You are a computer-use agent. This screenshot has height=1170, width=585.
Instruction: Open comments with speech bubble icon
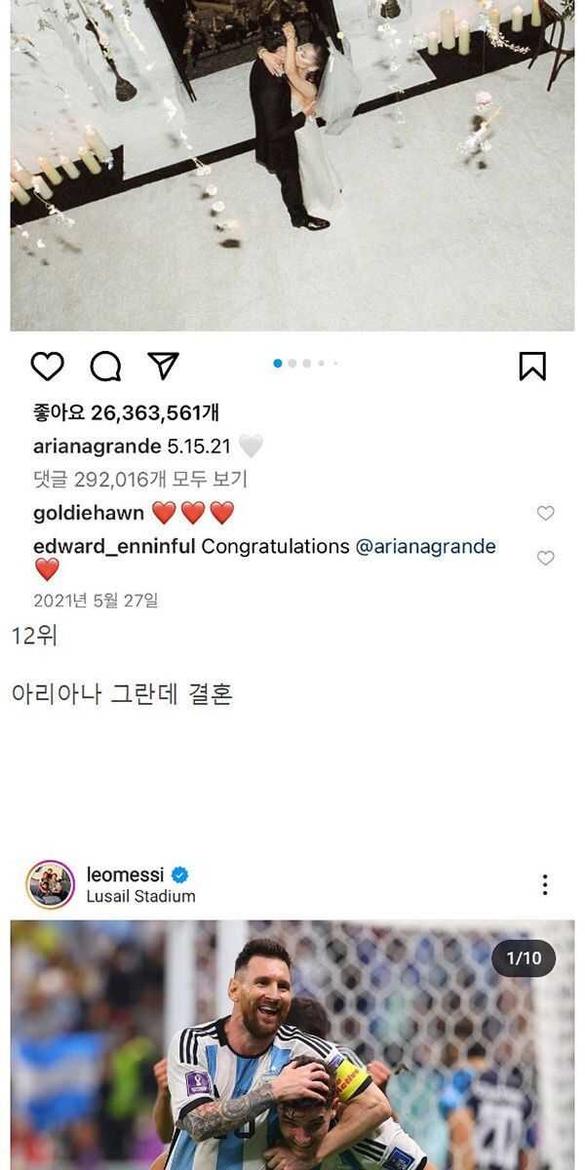point(105,367)
